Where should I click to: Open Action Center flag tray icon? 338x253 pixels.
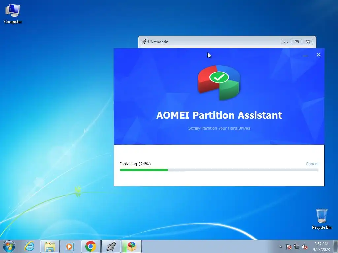tap(288, 247)
